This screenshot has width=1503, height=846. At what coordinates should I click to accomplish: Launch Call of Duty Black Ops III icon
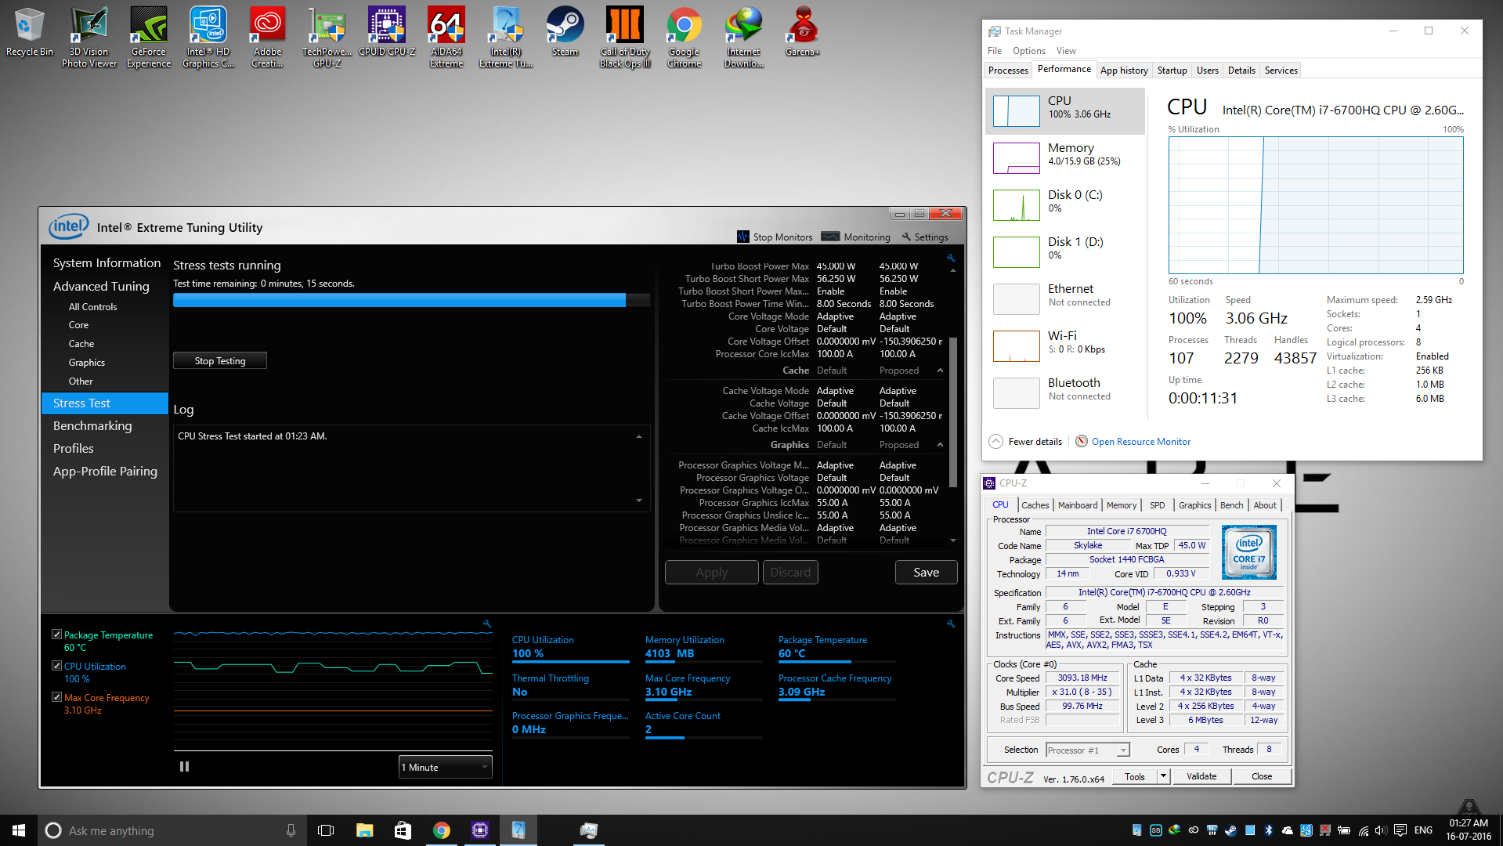pyautogui.click(x=625, y=37)
